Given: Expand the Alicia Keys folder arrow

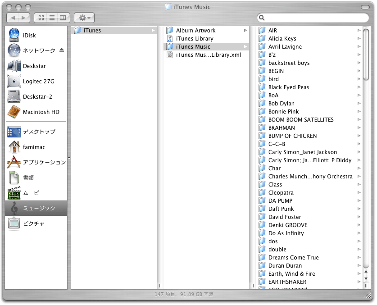Looking at the screenshot, I should coord(359,38).
